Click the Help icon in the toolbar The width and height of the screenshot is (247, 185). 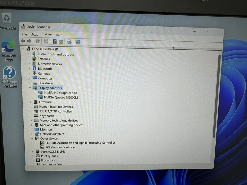click(x=55, y=41)
